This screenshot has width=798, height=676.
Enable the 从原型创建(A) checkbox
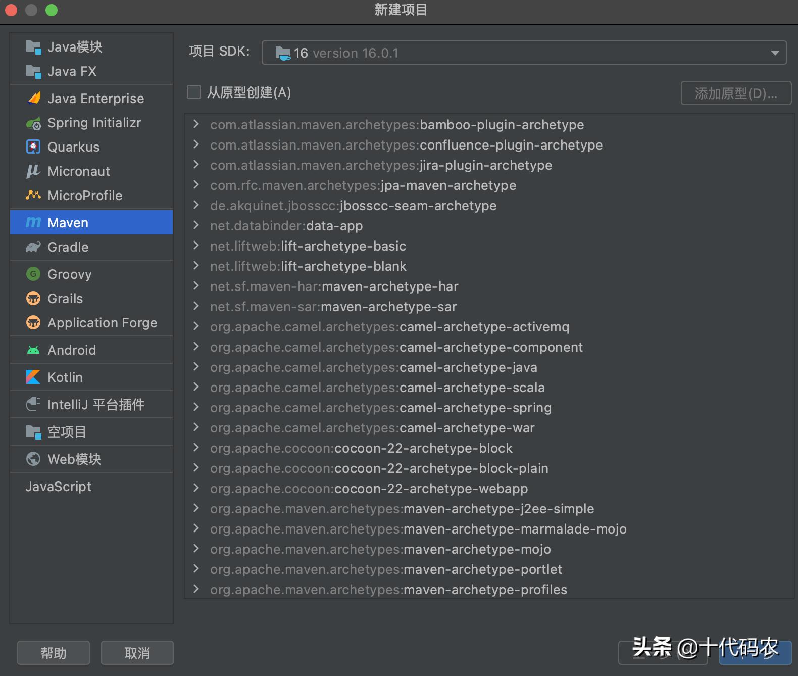point(194,92)
